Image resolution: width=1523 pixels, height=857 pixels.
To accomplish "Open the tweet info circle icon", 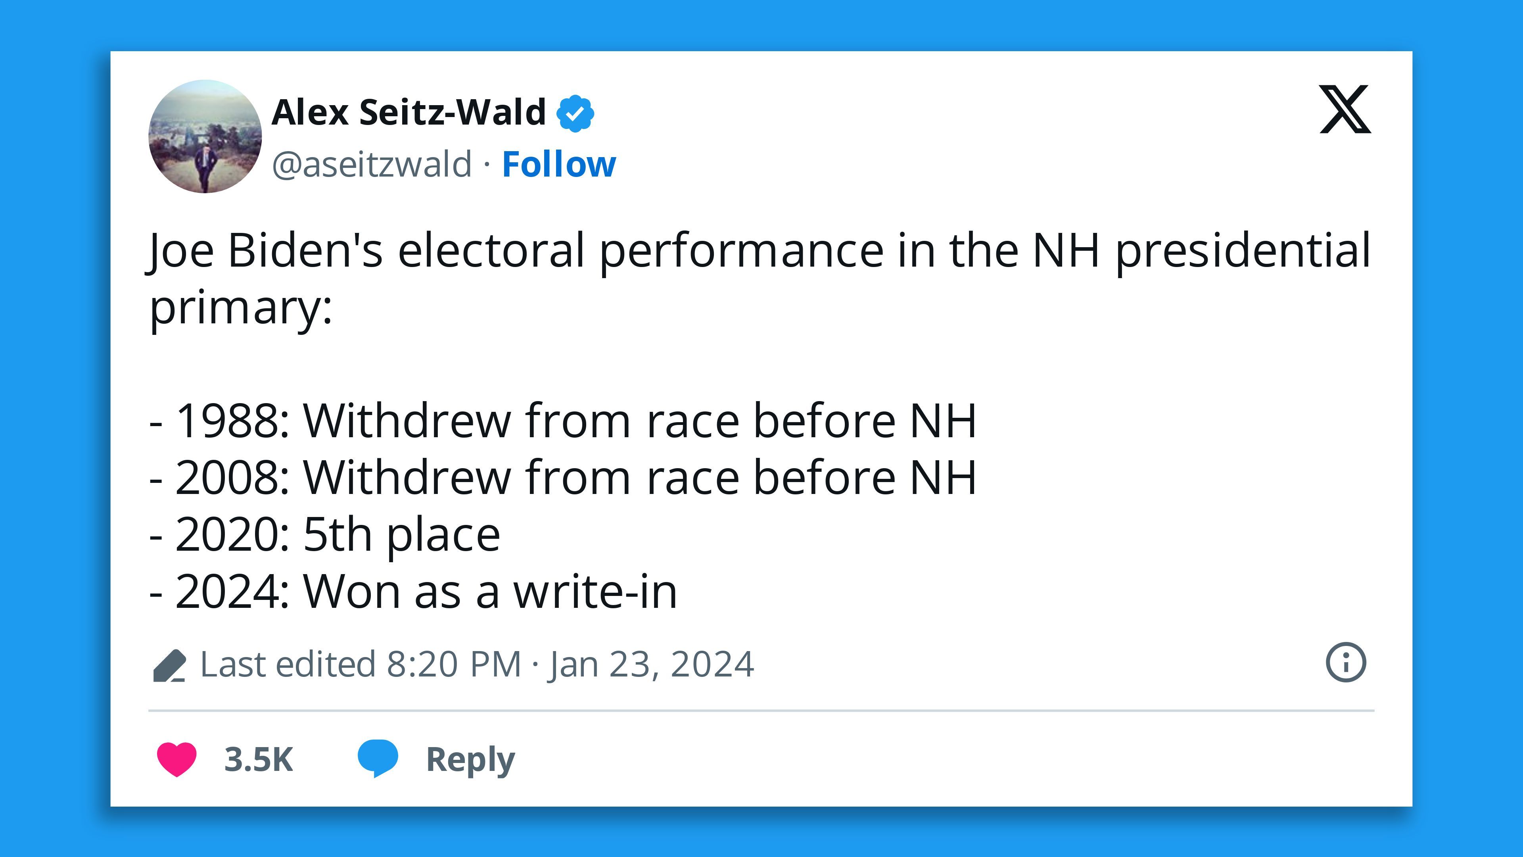I will 1346,663.
